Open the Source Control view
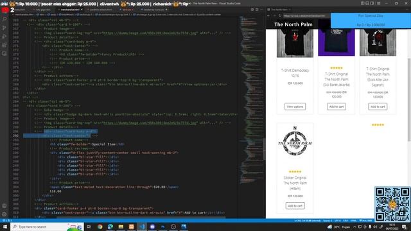This screenshot has width=411, height=231. pos(4,28)
